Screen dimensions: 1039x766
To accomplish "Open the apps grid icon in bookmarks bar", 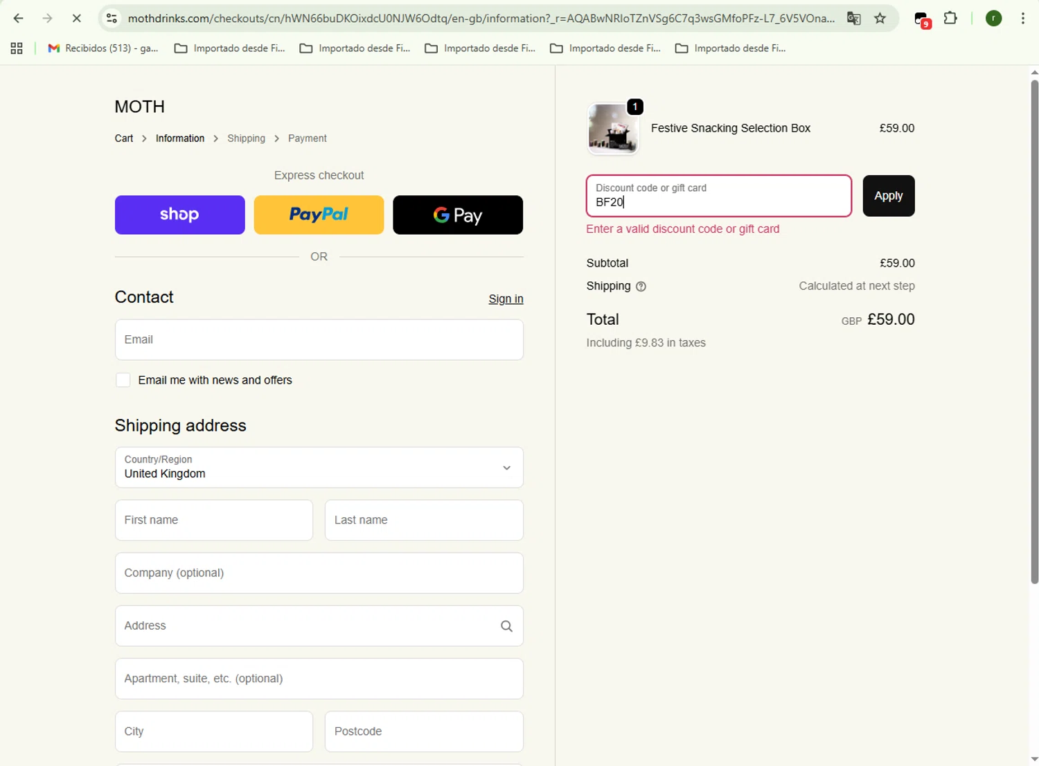I will (x=17, y=48).
